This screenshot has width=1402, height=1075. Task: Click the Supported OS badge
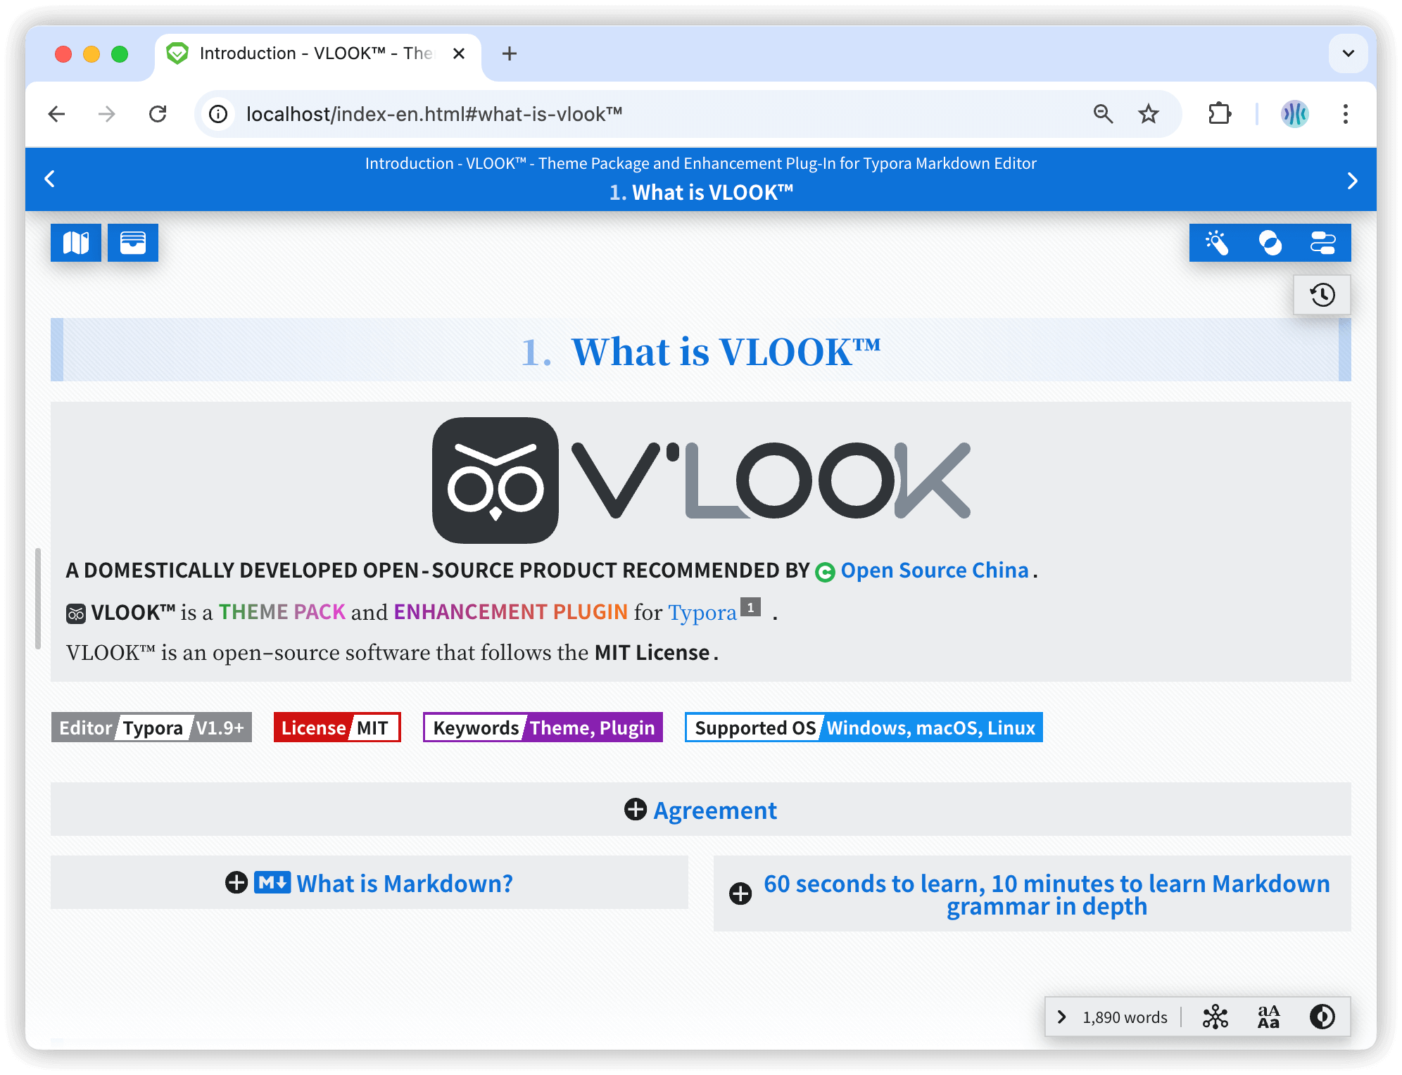tap(864, 727)
